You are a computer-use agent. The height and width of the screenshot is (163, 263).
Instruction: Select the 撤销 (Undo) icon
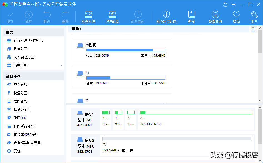tap(47, 16)
